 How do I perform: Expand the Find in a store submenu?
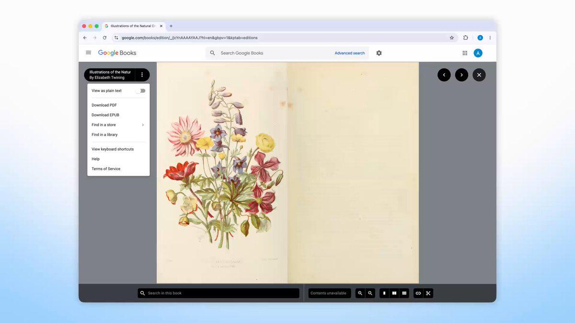(118, 125)
